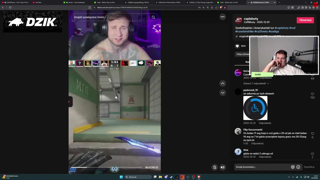Bookmark the page with bookmark icon
The height and width of the screenshot is (180, 320).
pos(89,7)
